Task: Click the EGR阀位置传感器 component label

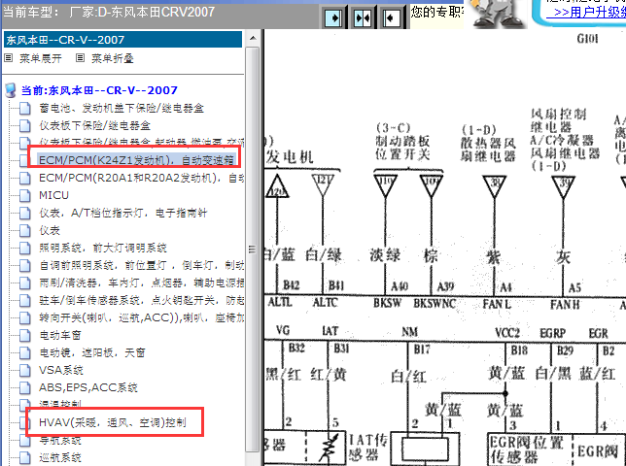Action: [x=527, y=449]
